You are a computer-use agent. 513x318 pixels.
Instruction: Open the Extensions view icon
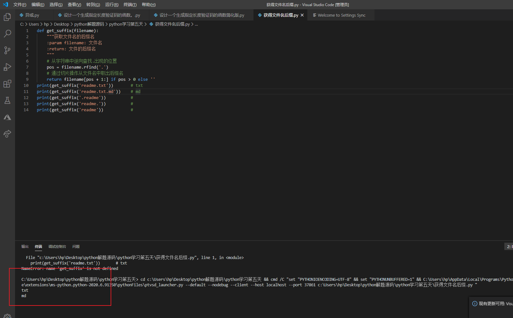(7, 84)
